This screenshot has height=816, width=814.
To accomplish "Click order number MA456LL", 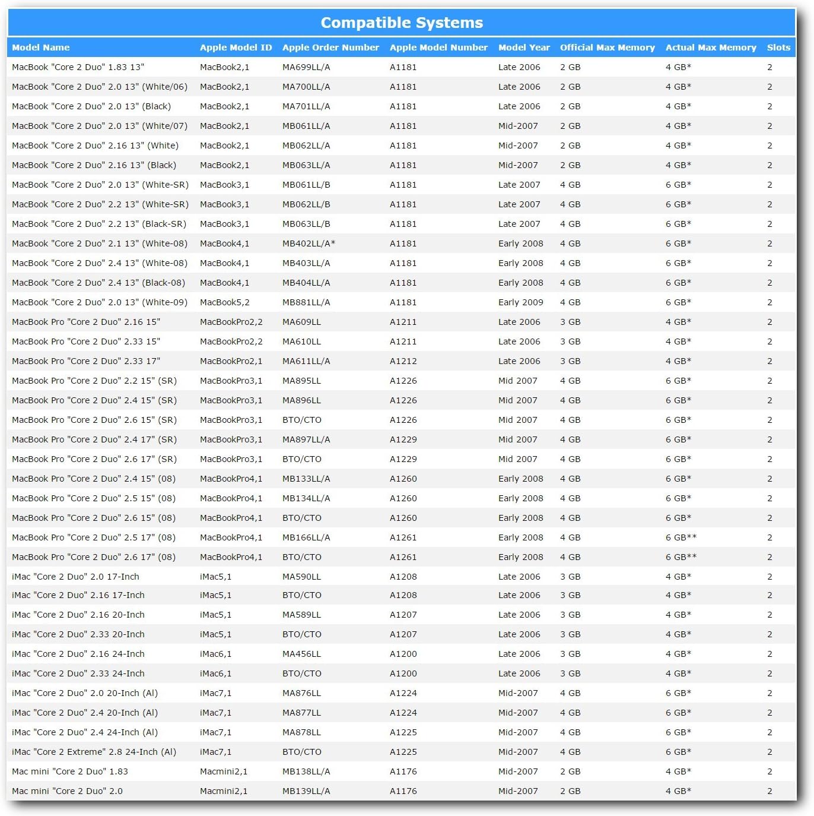I will (x=301, y=654).
